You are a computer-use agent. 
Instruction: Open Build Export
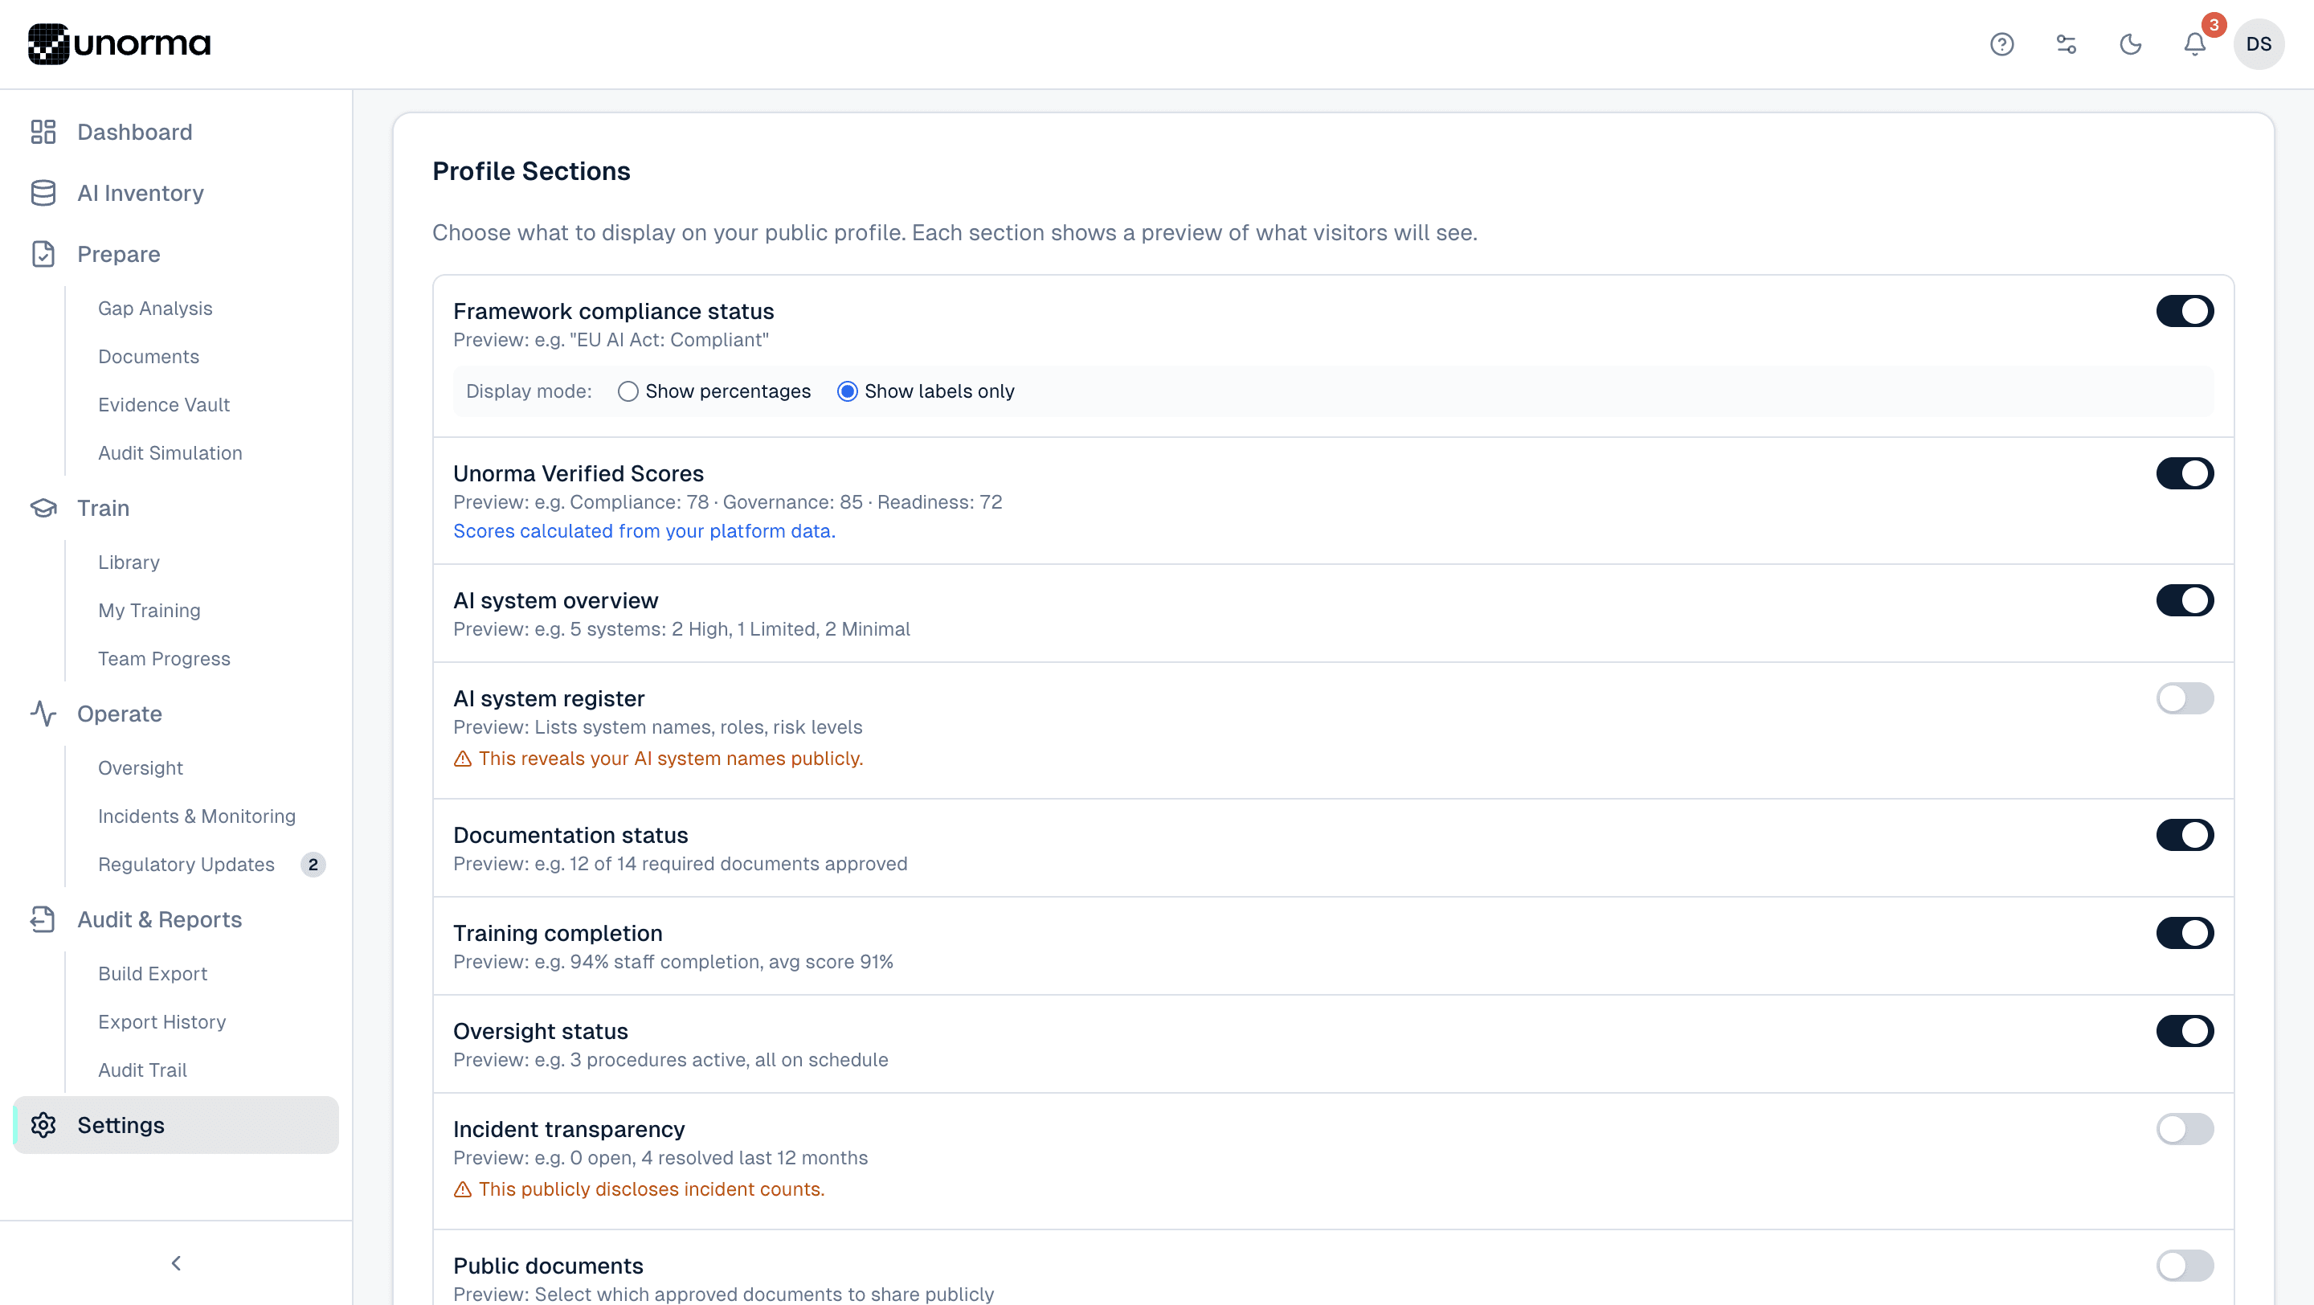(153, 974)
